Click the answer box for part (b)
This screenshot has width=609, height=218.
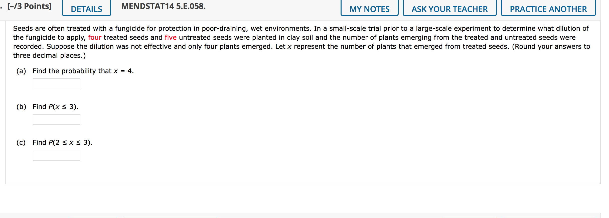point(56,119)
